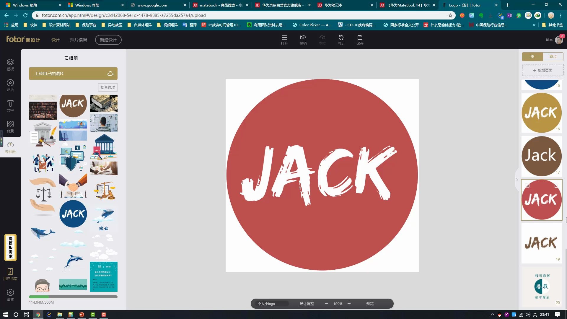Select the Cloud Album (云相册) sidebar icon
Image resolution: width=567 pixels, height=319 pixels.
tap(10, 147)
